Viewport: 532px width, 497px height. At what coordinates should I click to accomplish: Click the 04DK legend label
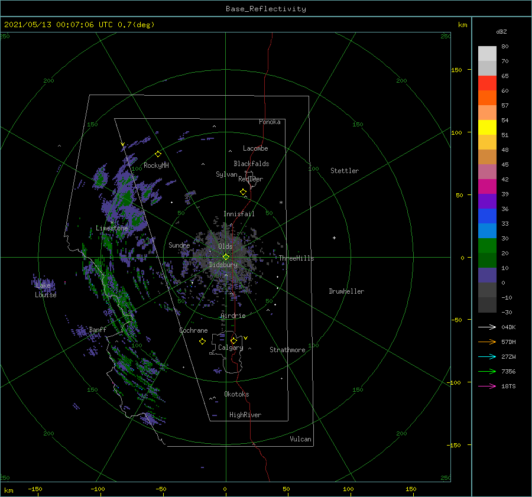point(508,327)
